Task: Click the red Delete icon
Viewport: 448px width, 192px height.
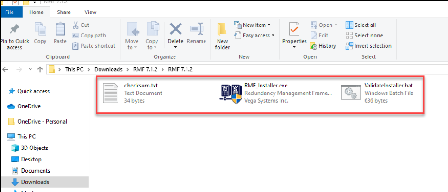Action: point(175,30)
